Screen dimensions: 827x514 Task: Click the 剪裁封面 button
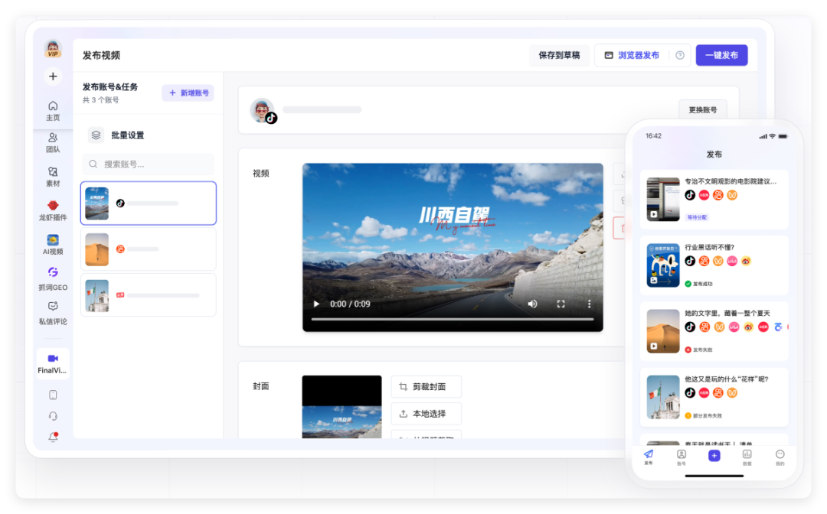tap(427, 386)
